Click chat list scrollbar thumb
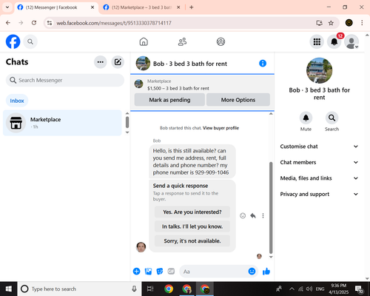The image size is (370, 296). [127, 122]
